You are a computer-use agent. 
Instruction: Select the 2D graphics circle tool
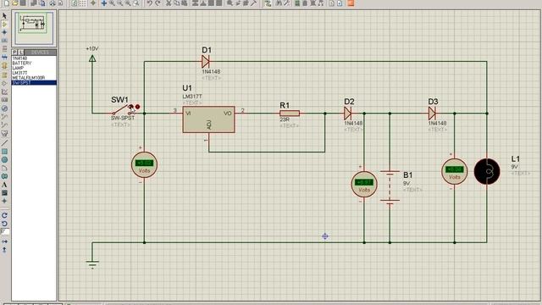click(x=4, y=160)
